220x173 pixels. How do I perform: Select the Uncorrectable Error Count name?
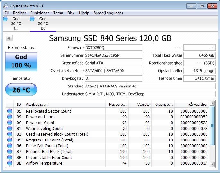tap(49, 157)
